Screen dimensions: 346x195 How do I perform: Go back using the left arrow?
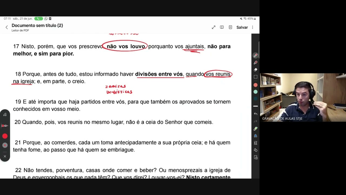tap(7, 27)
